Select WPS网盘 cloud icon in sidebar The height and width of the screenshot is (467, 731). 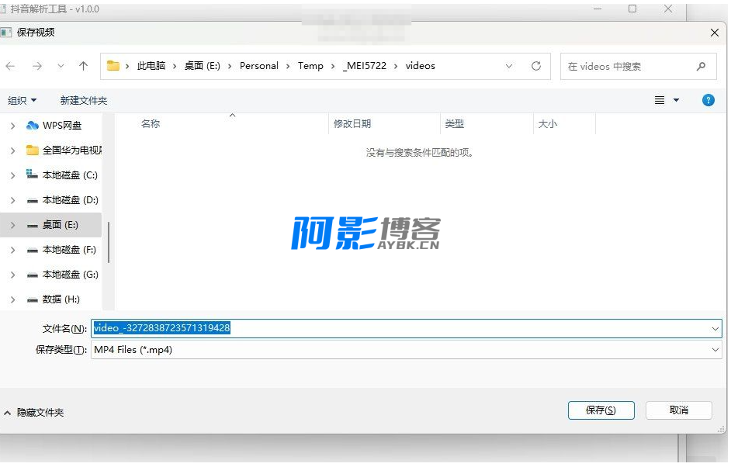pyautogui.click(x=32, y=125)
